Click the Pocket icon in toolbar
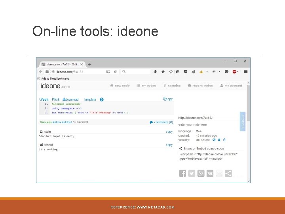 pyautogui.click(x=185, y=72)
